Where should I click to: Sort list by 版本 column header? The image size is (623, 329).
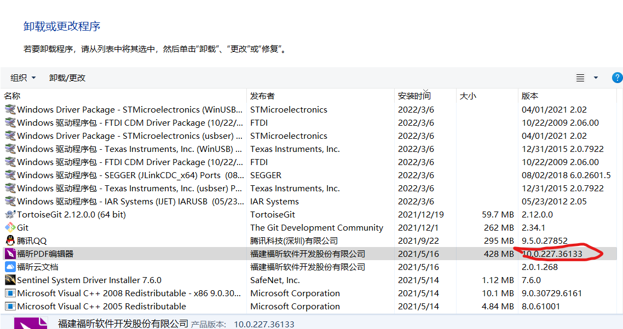530,96
